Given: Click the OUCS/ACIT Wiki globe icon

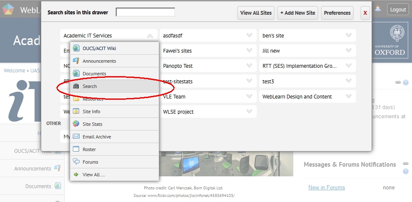Looking at the screenshot, I should [x=76, y=48].
